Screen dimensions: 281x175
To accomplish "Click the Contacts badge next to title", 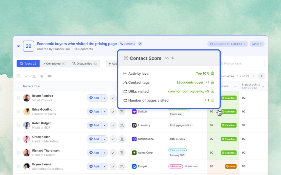I will point(127,43).
